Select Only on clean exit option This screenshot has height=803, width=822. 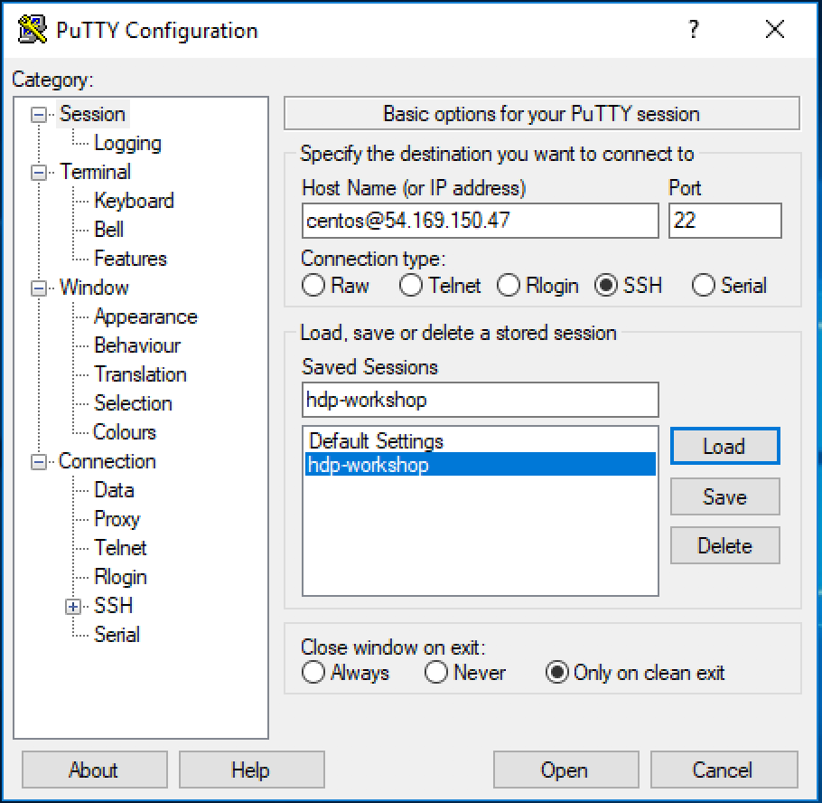(x=556, y=672)
